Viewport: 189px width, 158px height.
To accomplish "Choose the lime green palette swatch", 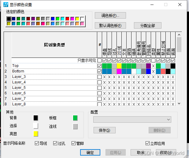I will pos(57,19).
